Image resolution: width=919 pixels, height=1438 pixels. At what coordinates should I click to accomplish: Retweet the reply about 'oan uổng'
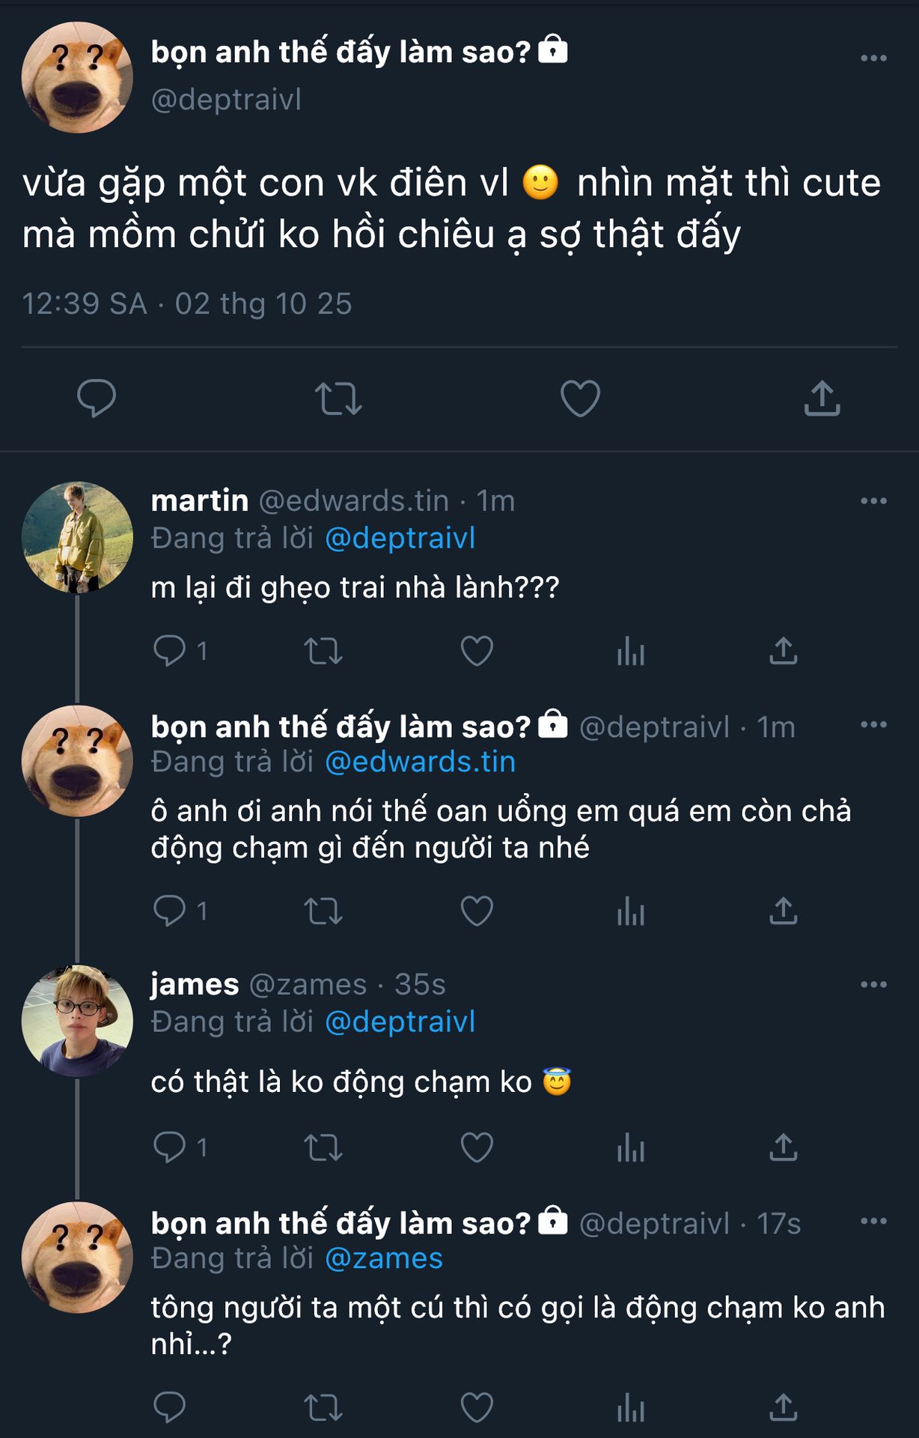[323, 911]
